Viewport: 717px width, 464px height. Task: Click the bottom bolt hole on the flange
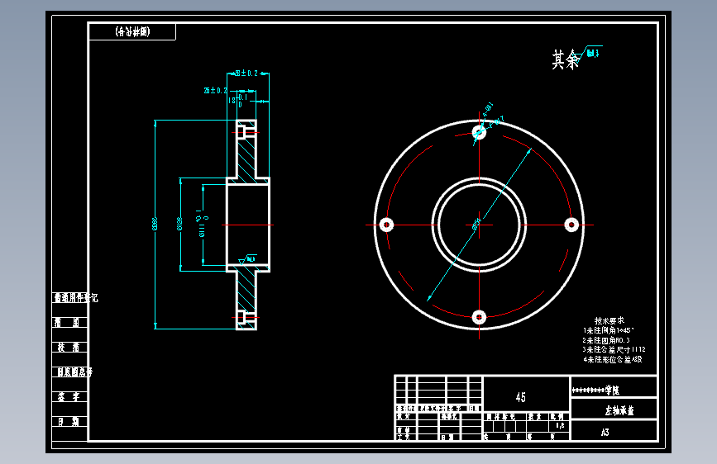coord(479,316)
